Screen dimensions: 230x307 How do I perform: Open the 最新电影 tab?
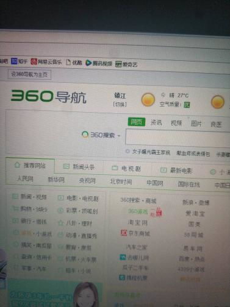pos(176,170)
